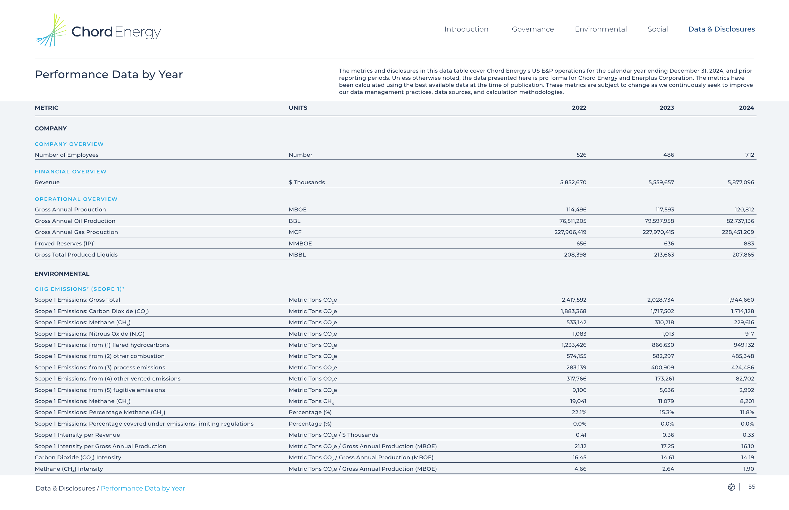
Task: Select the 2022 column header
Action: [579, 108]
